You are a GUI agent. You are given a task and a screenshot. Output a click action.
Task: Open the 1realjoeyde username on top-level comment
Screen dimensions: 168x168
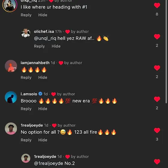[x=32, y=125]
